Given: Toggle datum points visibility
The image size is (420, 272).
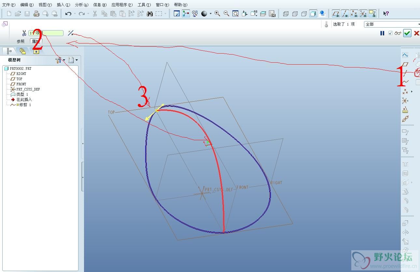Looking at the screenshot, I should (x=354, y=14).
